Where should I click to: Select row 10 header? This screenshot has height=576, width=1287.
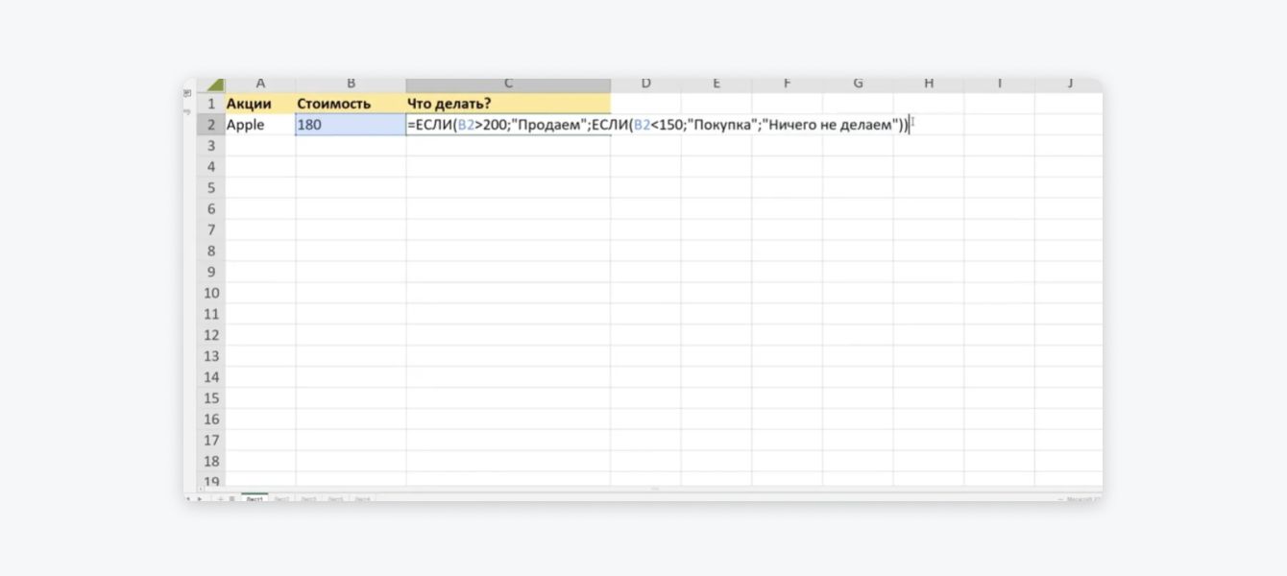point(211,293)
